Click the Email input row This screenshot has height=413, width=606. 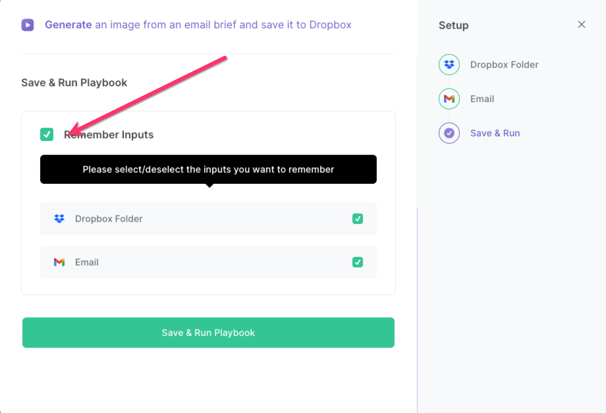208,262
